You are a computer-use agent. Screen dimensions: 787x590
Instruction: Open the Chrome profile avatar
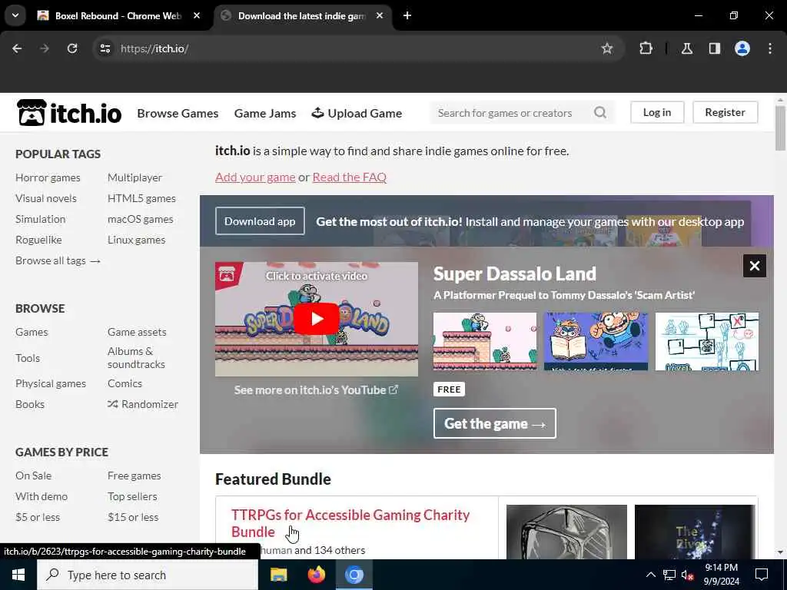point(742,48)
